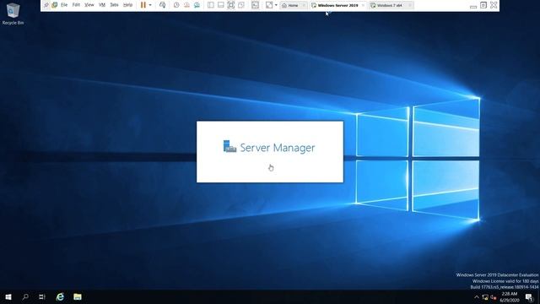Open the Action Center notifications icon
The height and width of the screenshot is (304, 540).
(x=529, y=296)
